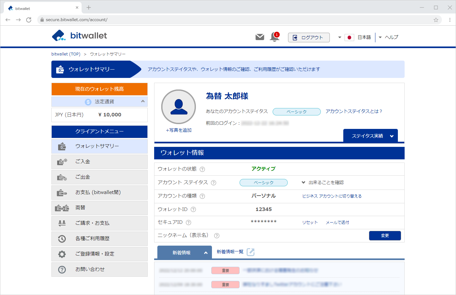
Task: Open ご入金 in the client menu
Action: coord(99,162)
